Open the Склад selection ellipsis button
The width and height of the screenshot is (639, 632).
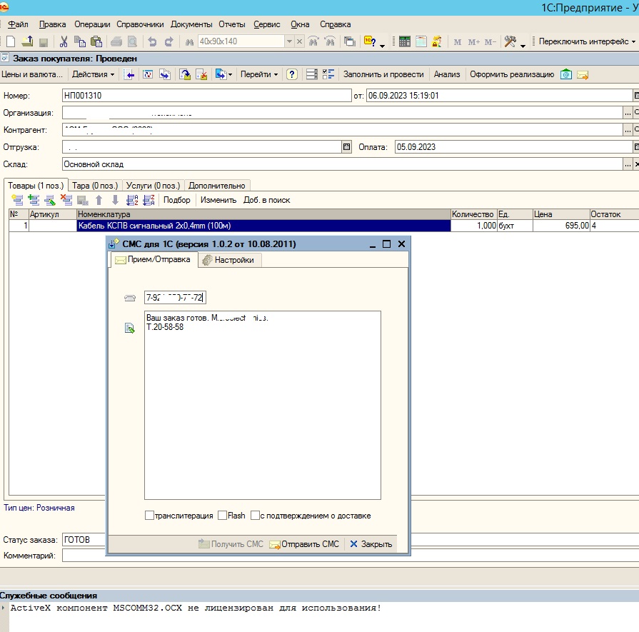[628, 164]
